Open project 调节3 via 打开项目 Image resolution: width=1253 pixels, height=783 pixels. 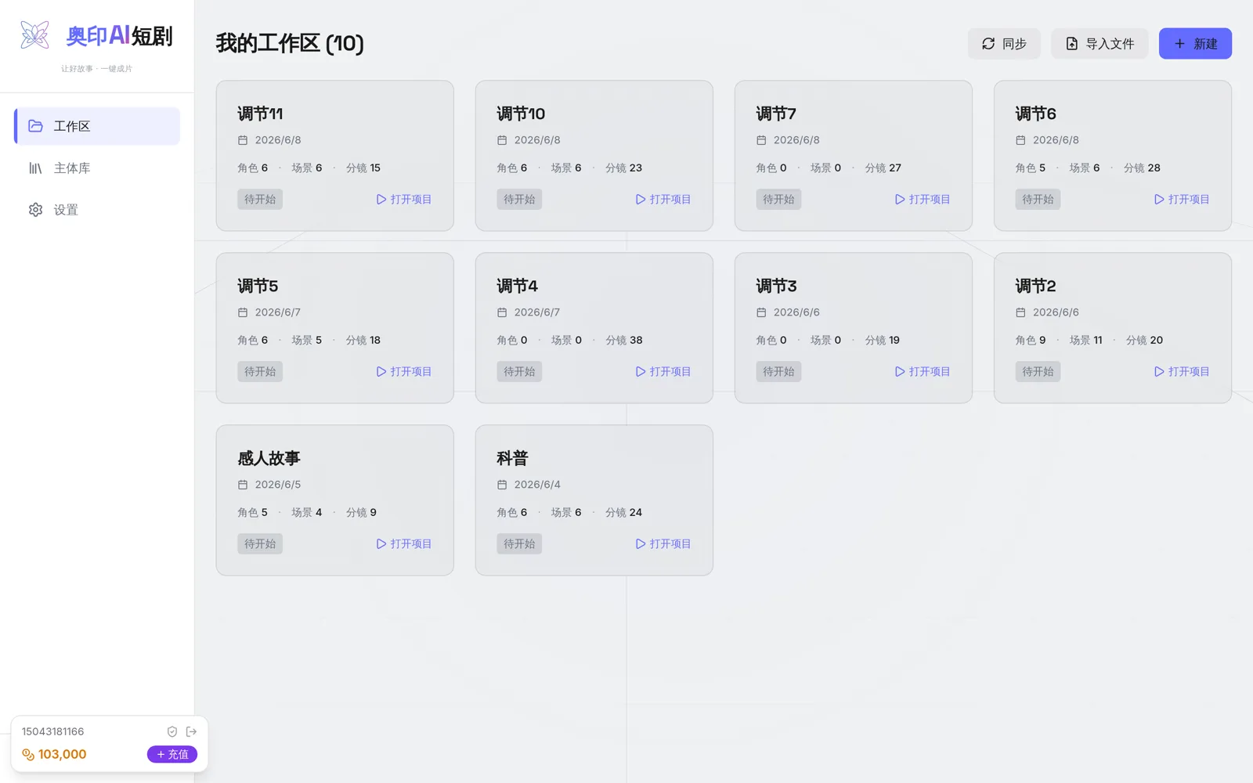coord(923,371)
